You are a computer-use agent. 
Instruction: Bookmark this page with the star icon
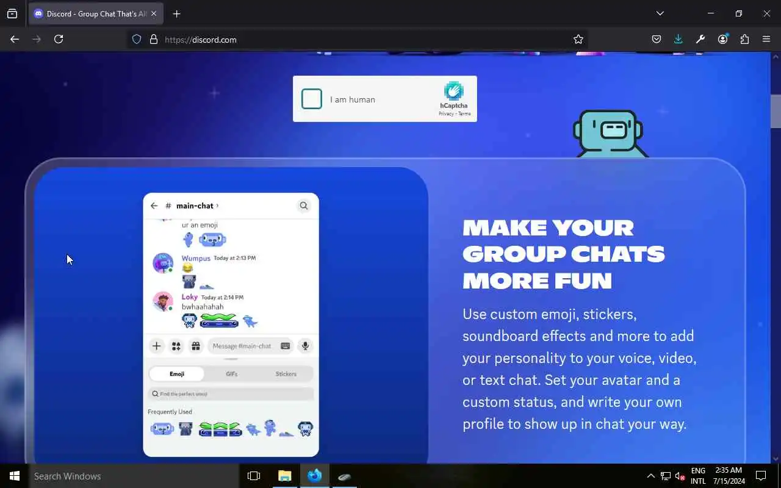click(578, 39)
